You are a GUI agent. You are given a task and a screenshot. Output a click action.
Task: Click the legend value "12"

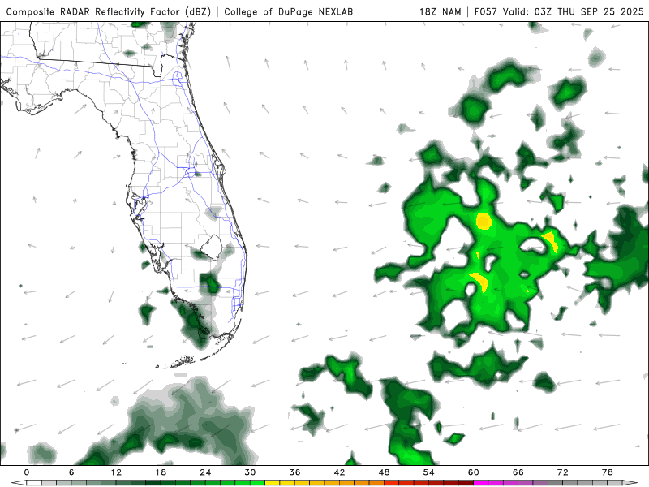click(116, 472)
